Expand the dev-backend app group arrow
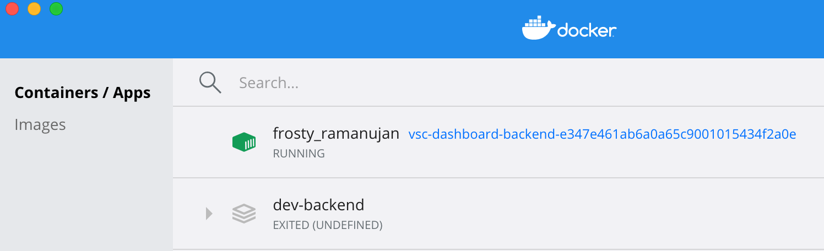The height and width of the screenshot is (251, 824). click(209, 214)
